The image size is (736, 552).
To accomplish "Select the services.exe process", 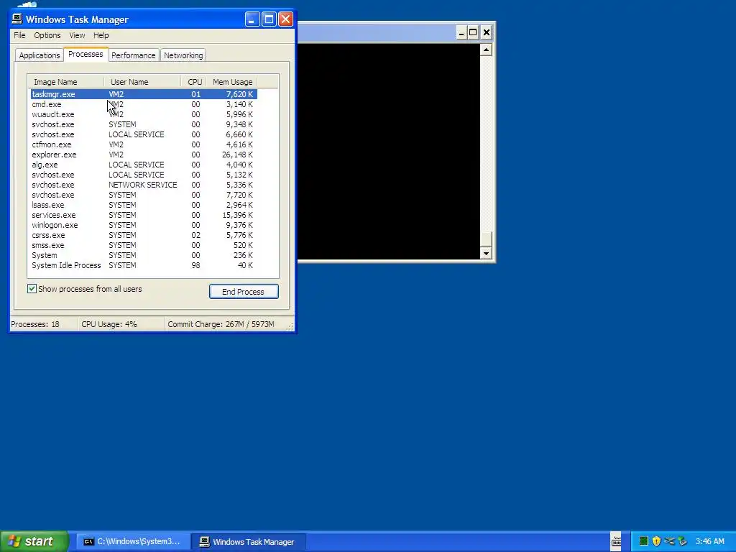I will 143,215.
